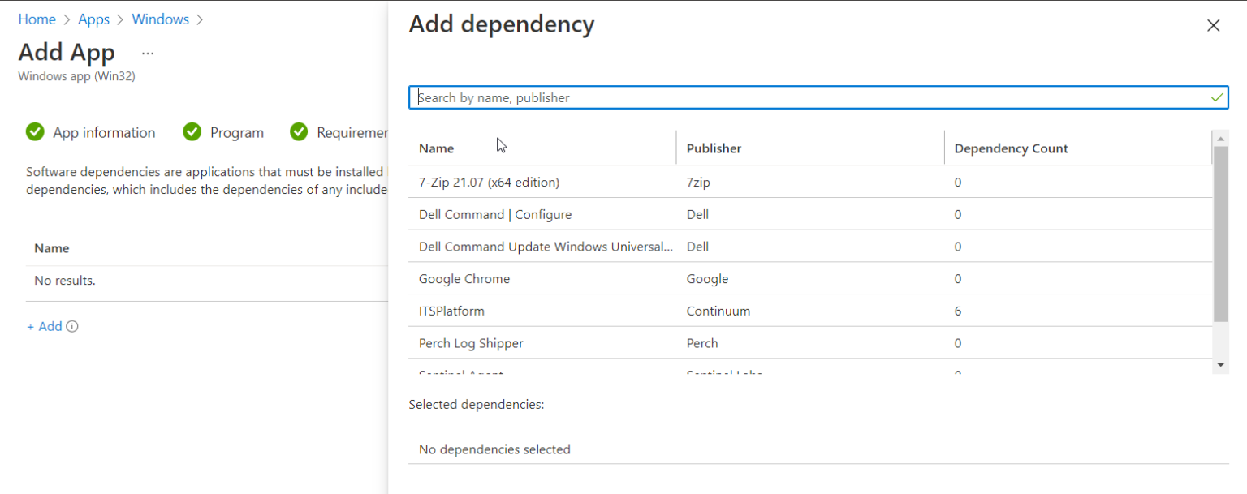1247x494 pixels.
Task: Click the + Add link
Action: coord(43,326)
